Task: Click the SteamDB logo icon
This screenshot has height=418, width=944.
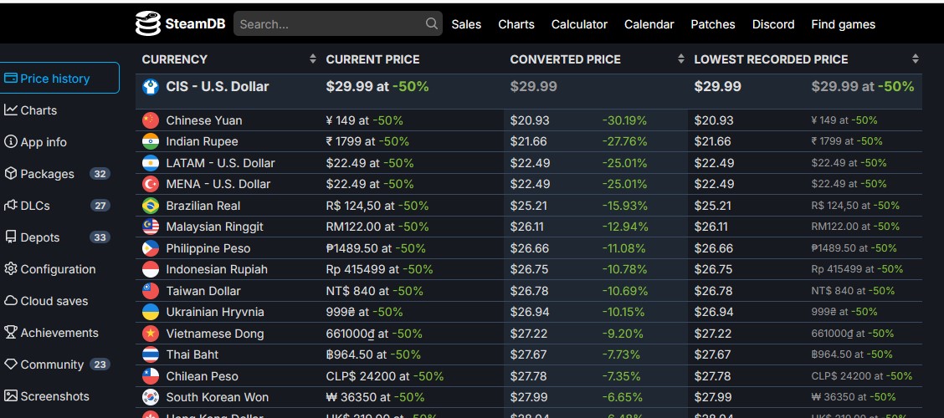Action: click(147, 23)
